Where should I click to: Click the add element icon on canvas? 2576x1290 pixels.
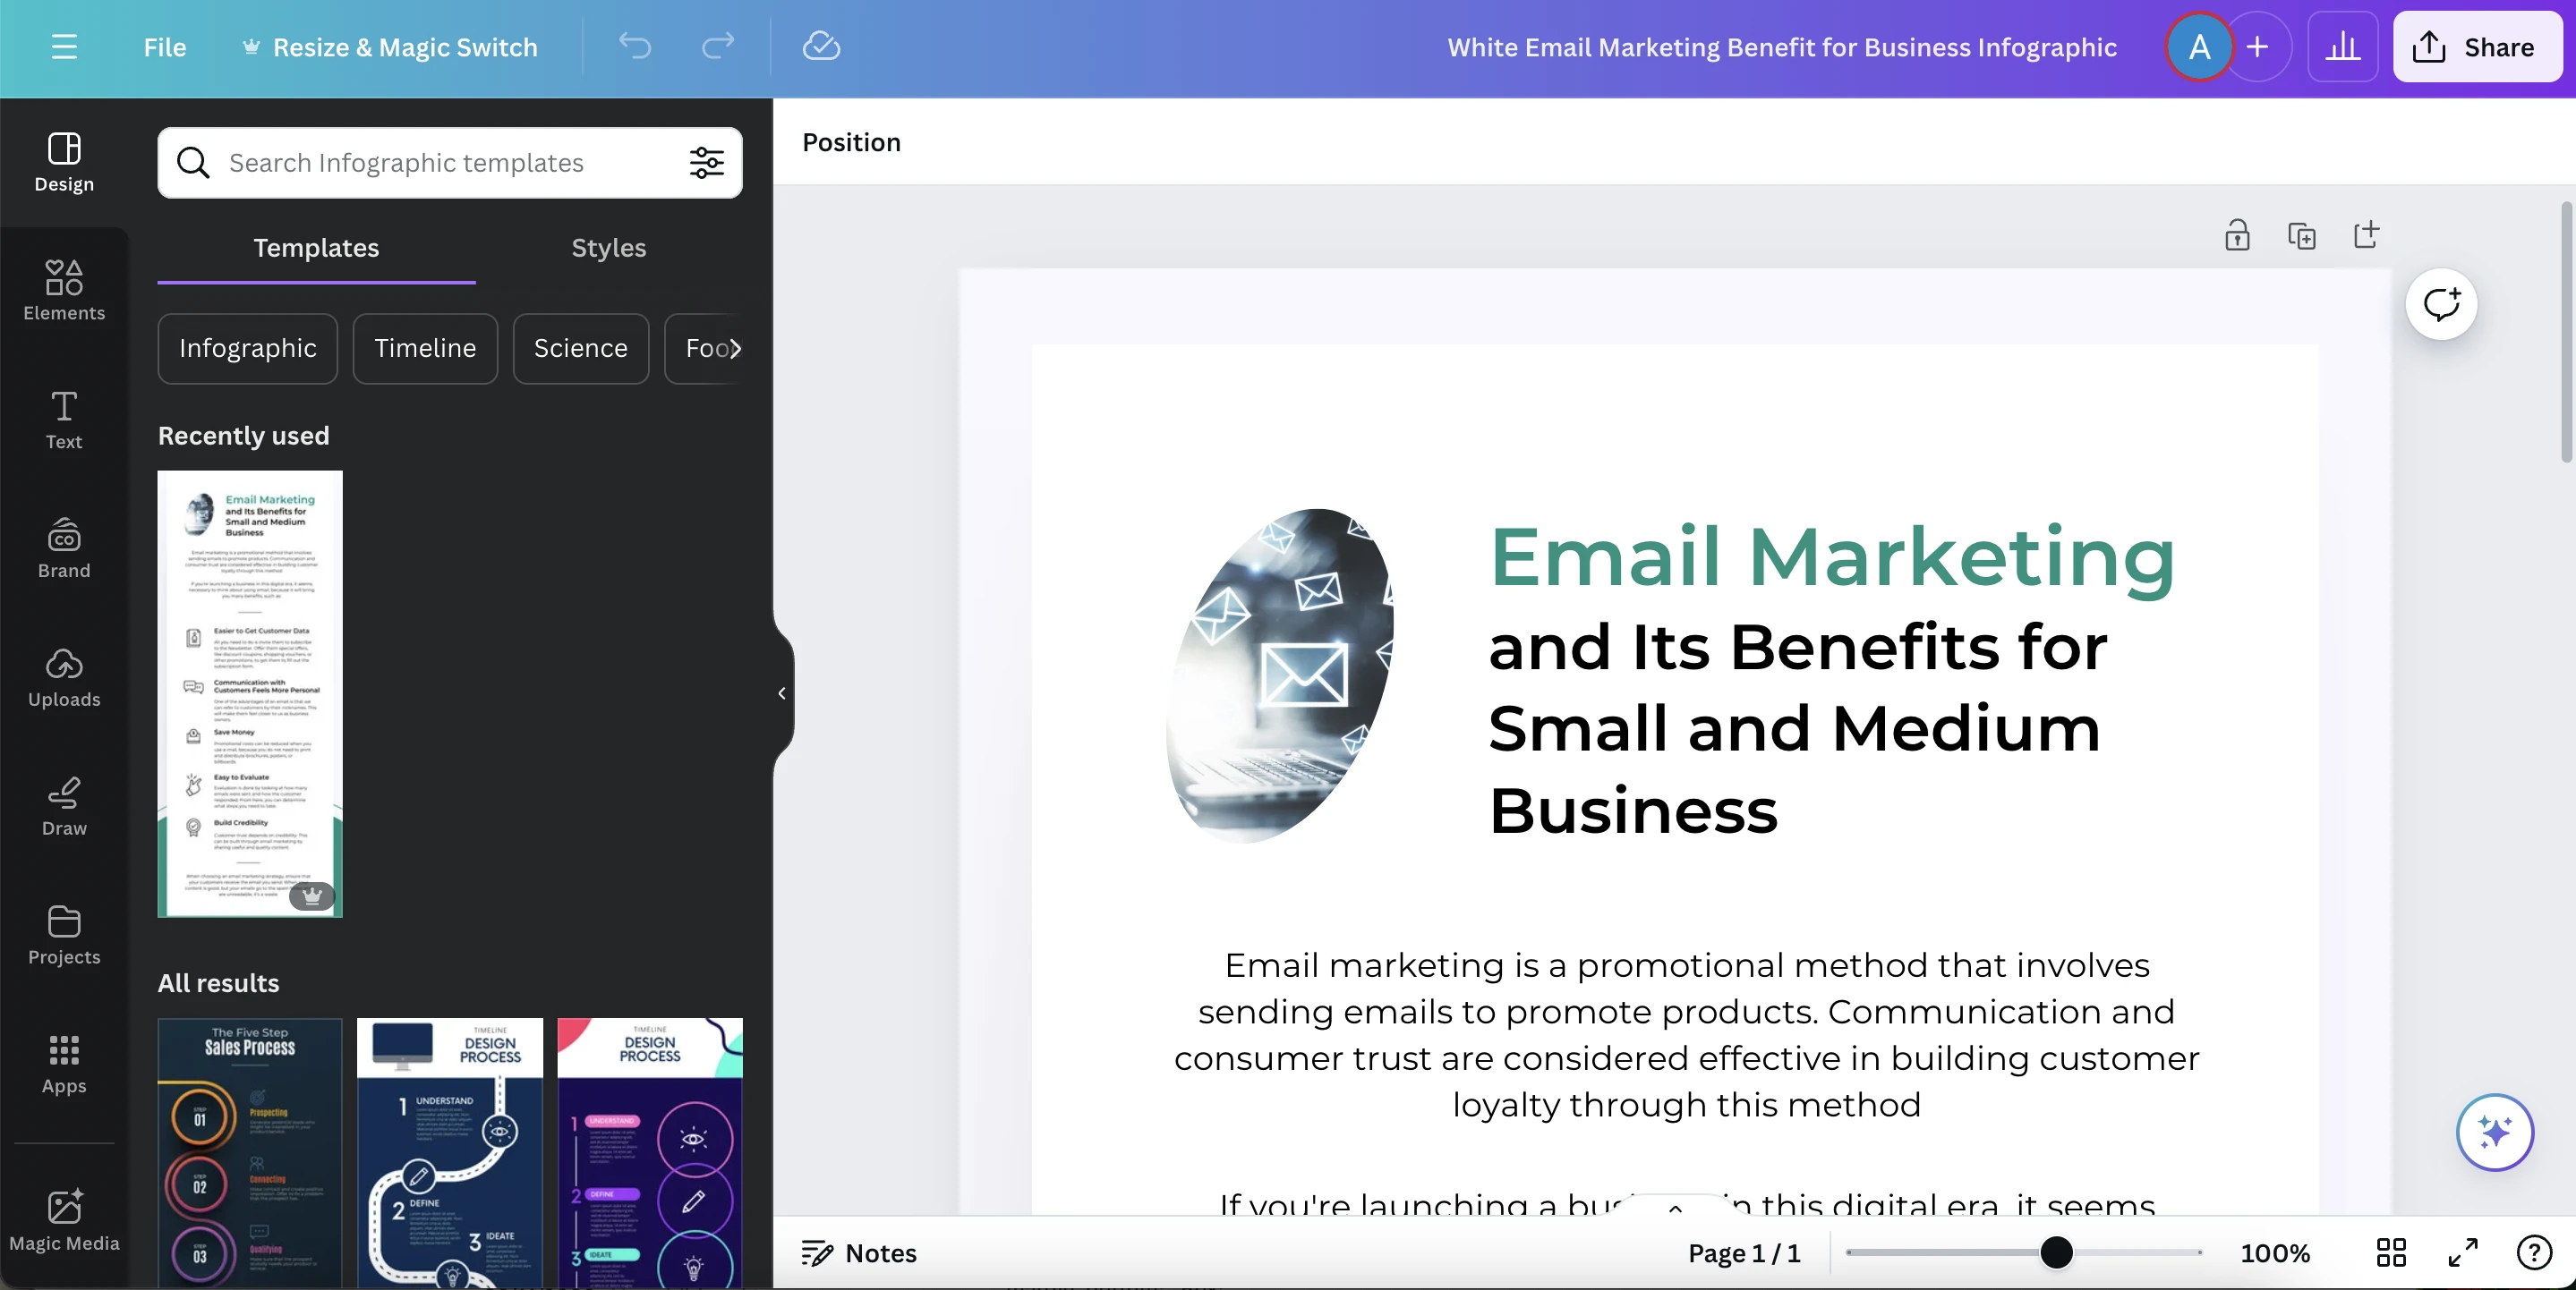(2367, 233)
